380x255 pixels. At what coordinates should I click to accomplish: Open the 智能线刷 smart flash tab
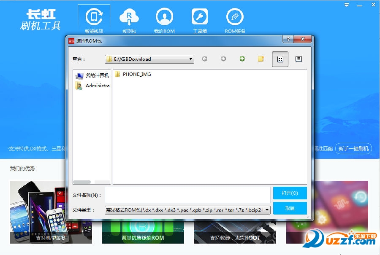[x=94, y=20]
